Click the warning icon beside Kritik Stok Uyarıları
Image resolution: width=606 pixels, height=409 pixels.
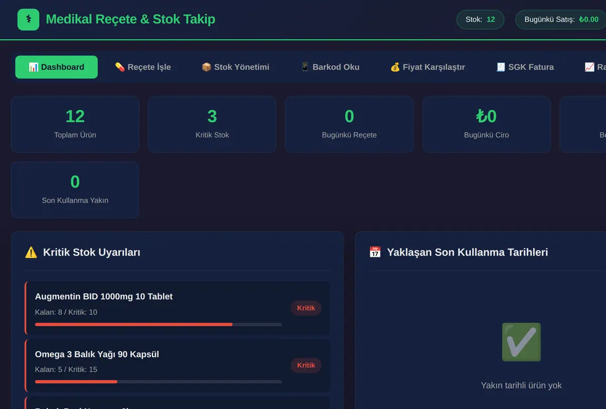click(x=31, y=252)
